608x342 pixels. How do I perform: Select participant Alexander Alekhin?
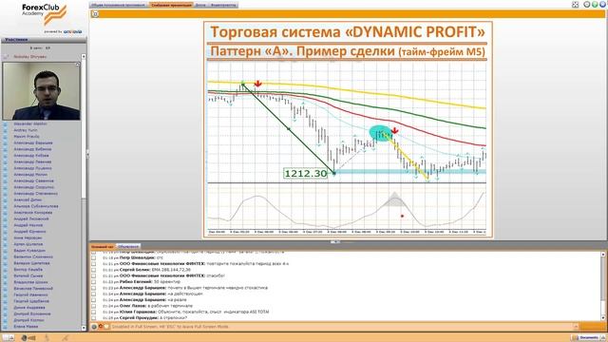(x=30, y=124)
